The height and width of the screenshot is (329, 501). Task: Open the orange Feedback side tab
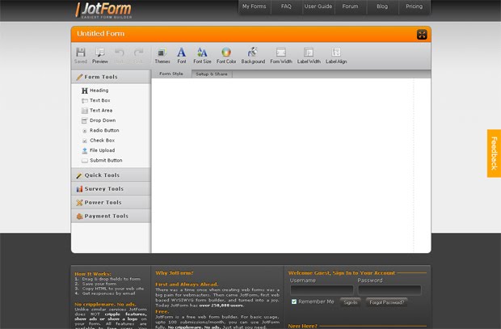(494, 153)
